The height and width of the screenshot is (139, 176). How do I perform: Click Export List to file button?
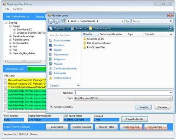click(134, 119)
